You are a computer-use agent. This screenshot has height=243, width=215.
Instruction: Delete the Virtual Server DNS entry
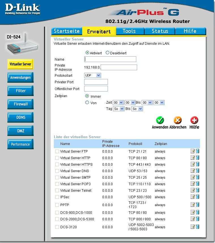(x=197, y=170)
